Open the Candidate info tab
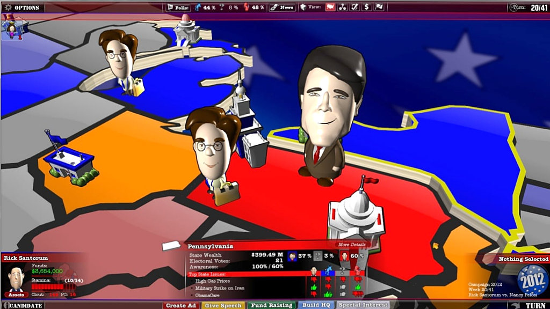Viewport: 550px width, 309px height. click(23, 305)
